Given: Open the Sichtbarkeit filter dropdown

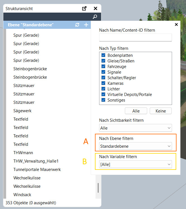Looking at the screenshot, I should pyautogui.click(x=135, y=128).
